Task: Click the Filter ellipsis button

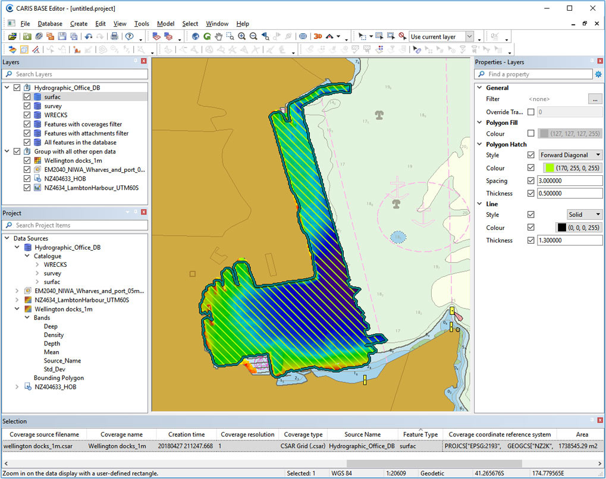Action: [x=595, y=99]
